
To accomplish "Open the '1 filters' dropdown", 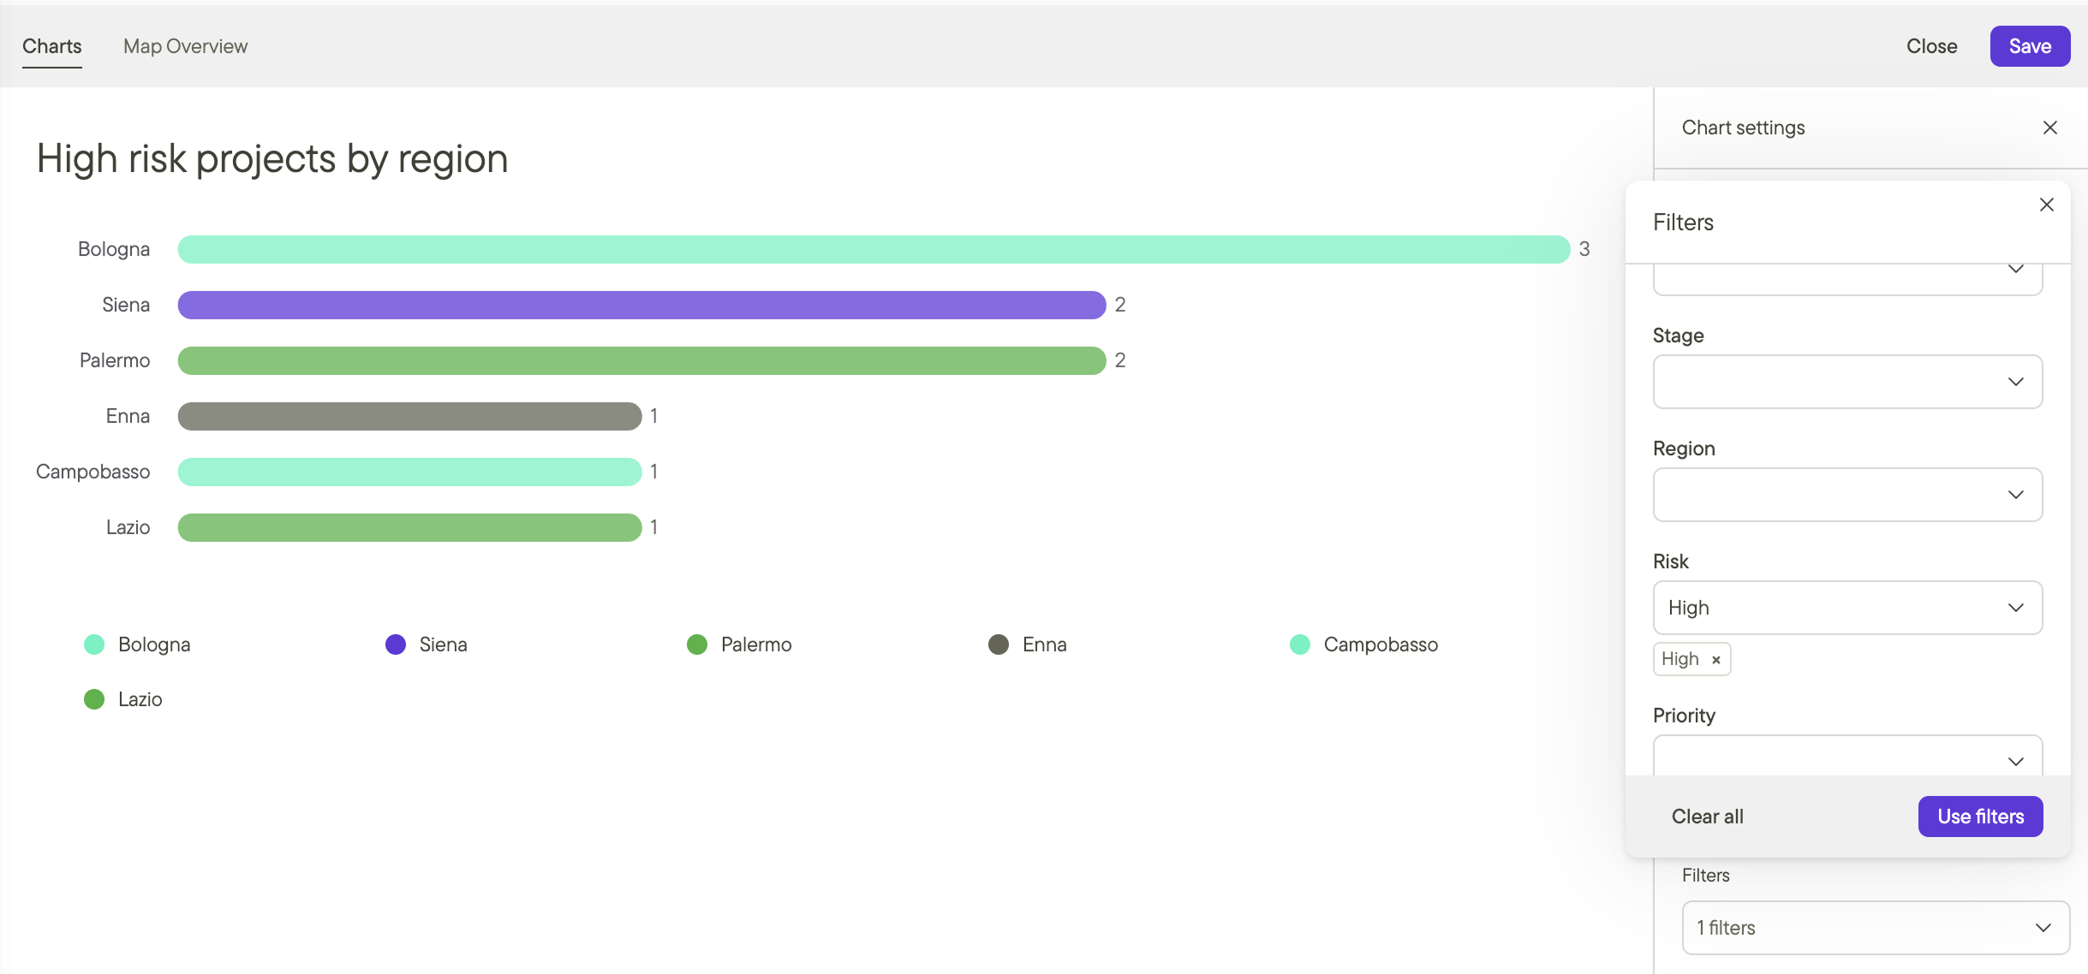I will pyautogui.click(x=1875, y=928).
